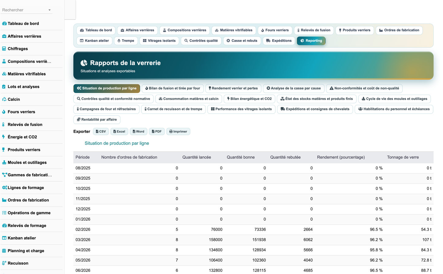Open Habilitations du personnel et échéances report

(x=394, y=109)
